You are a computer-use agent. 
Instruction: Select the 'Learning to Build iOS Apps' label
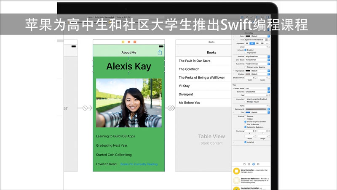coord(115,136)
